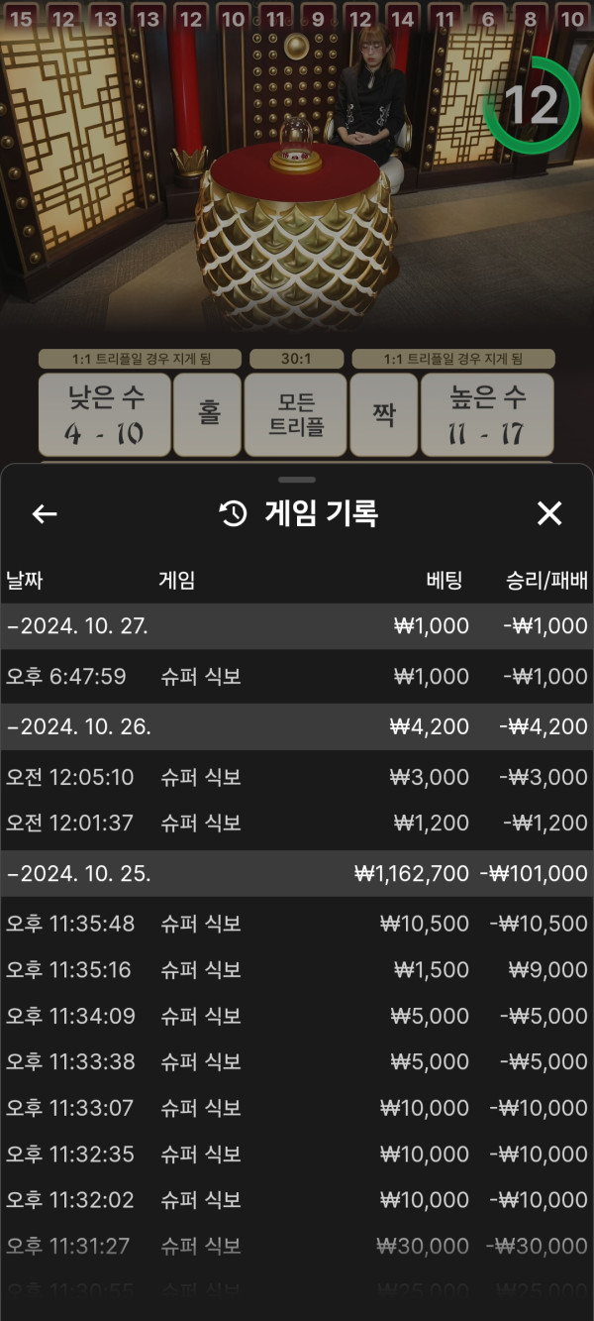Open the 오전 12:05:10 game record
The width and height of the screenshot is (594, 1321).
[x=297, y=777]
